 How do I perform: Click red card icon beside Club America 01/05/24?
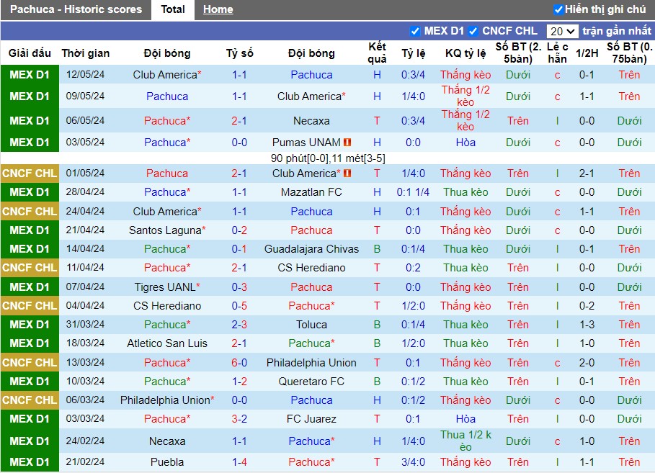coord(347,174)
